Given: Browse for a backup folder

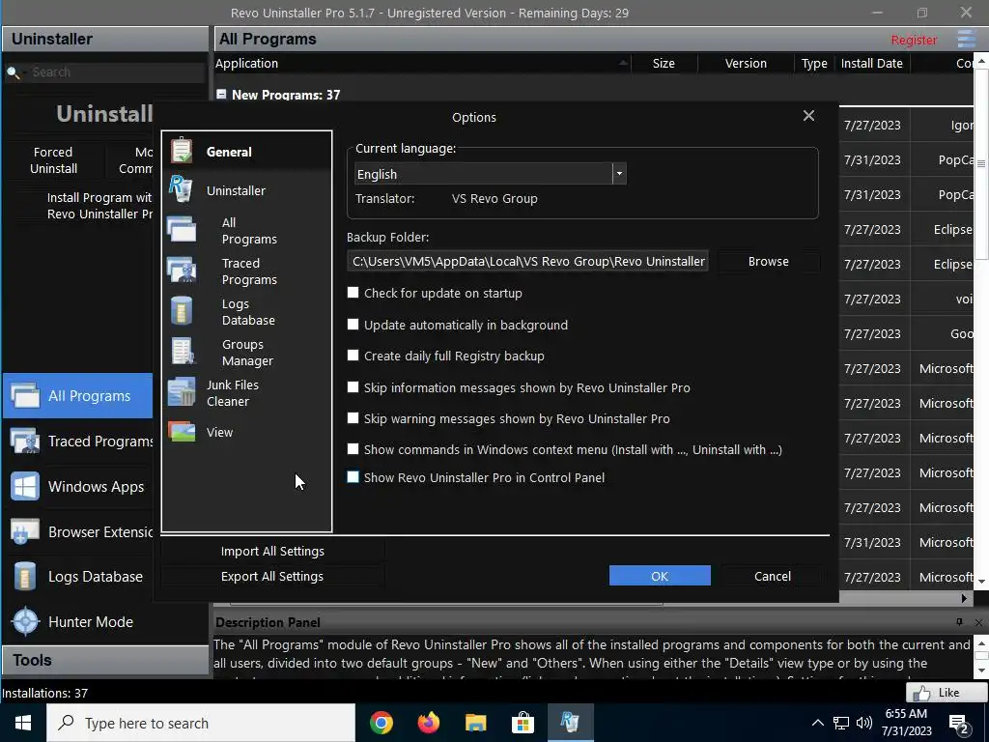Looking at the screenshot, I should (x=768, y=261).
